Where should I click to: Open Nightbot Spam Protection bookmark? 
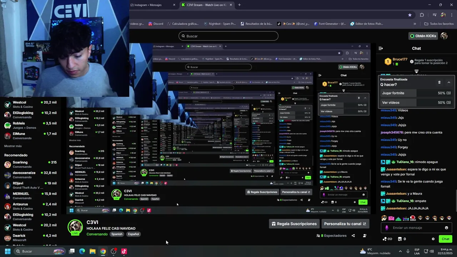[x=220, y=24]
